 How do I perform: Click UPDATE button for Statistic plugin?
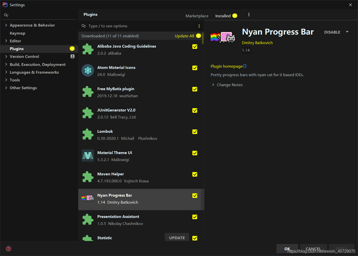(x=177, y=238)
